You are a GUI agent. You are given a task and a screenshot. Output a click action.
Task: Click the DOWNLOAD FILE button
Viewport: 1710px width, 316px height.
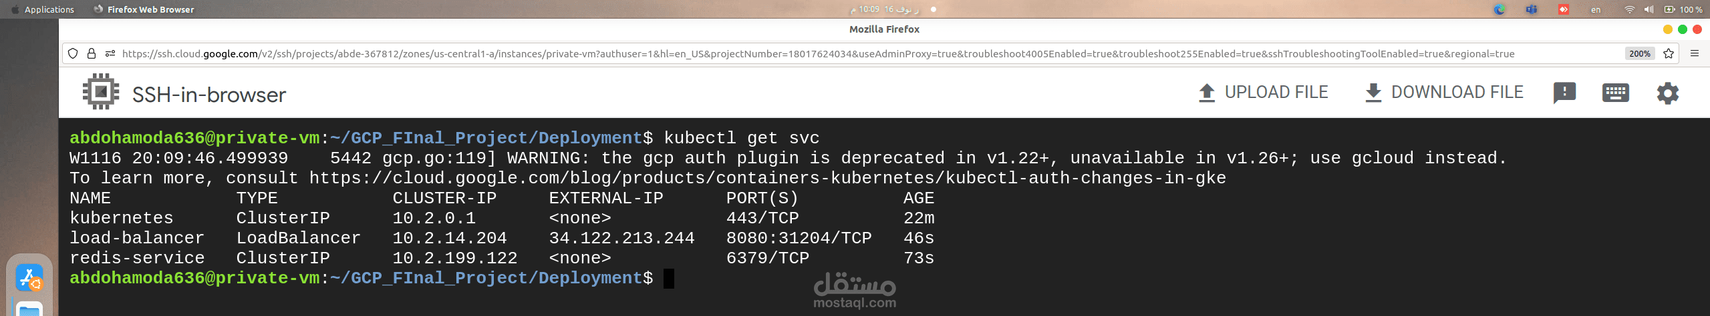pyautogui.click(x=1443, y=93)
